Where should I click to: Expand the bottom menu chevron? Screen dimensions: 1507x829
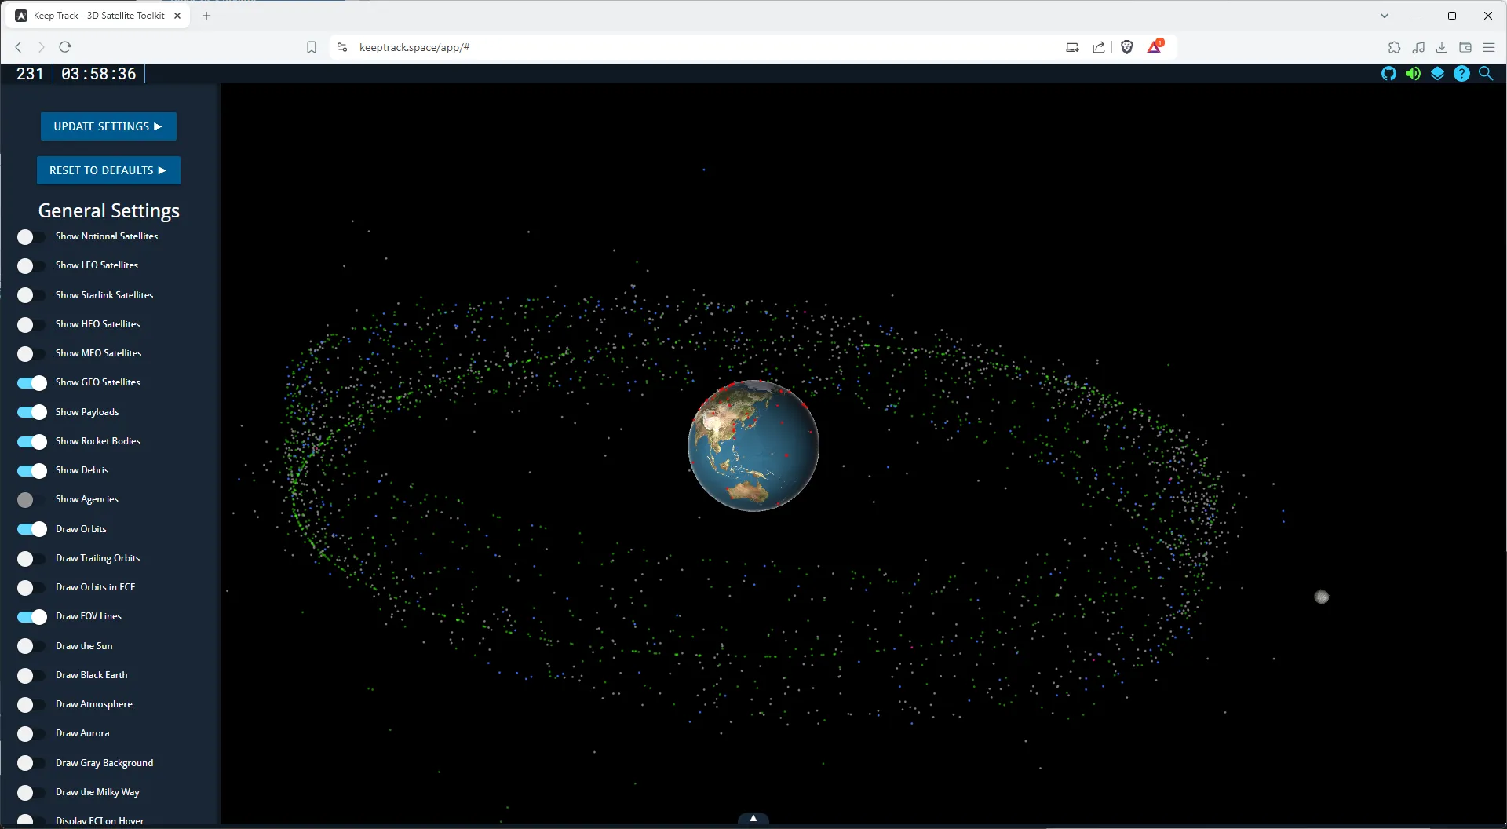(753, 818)
